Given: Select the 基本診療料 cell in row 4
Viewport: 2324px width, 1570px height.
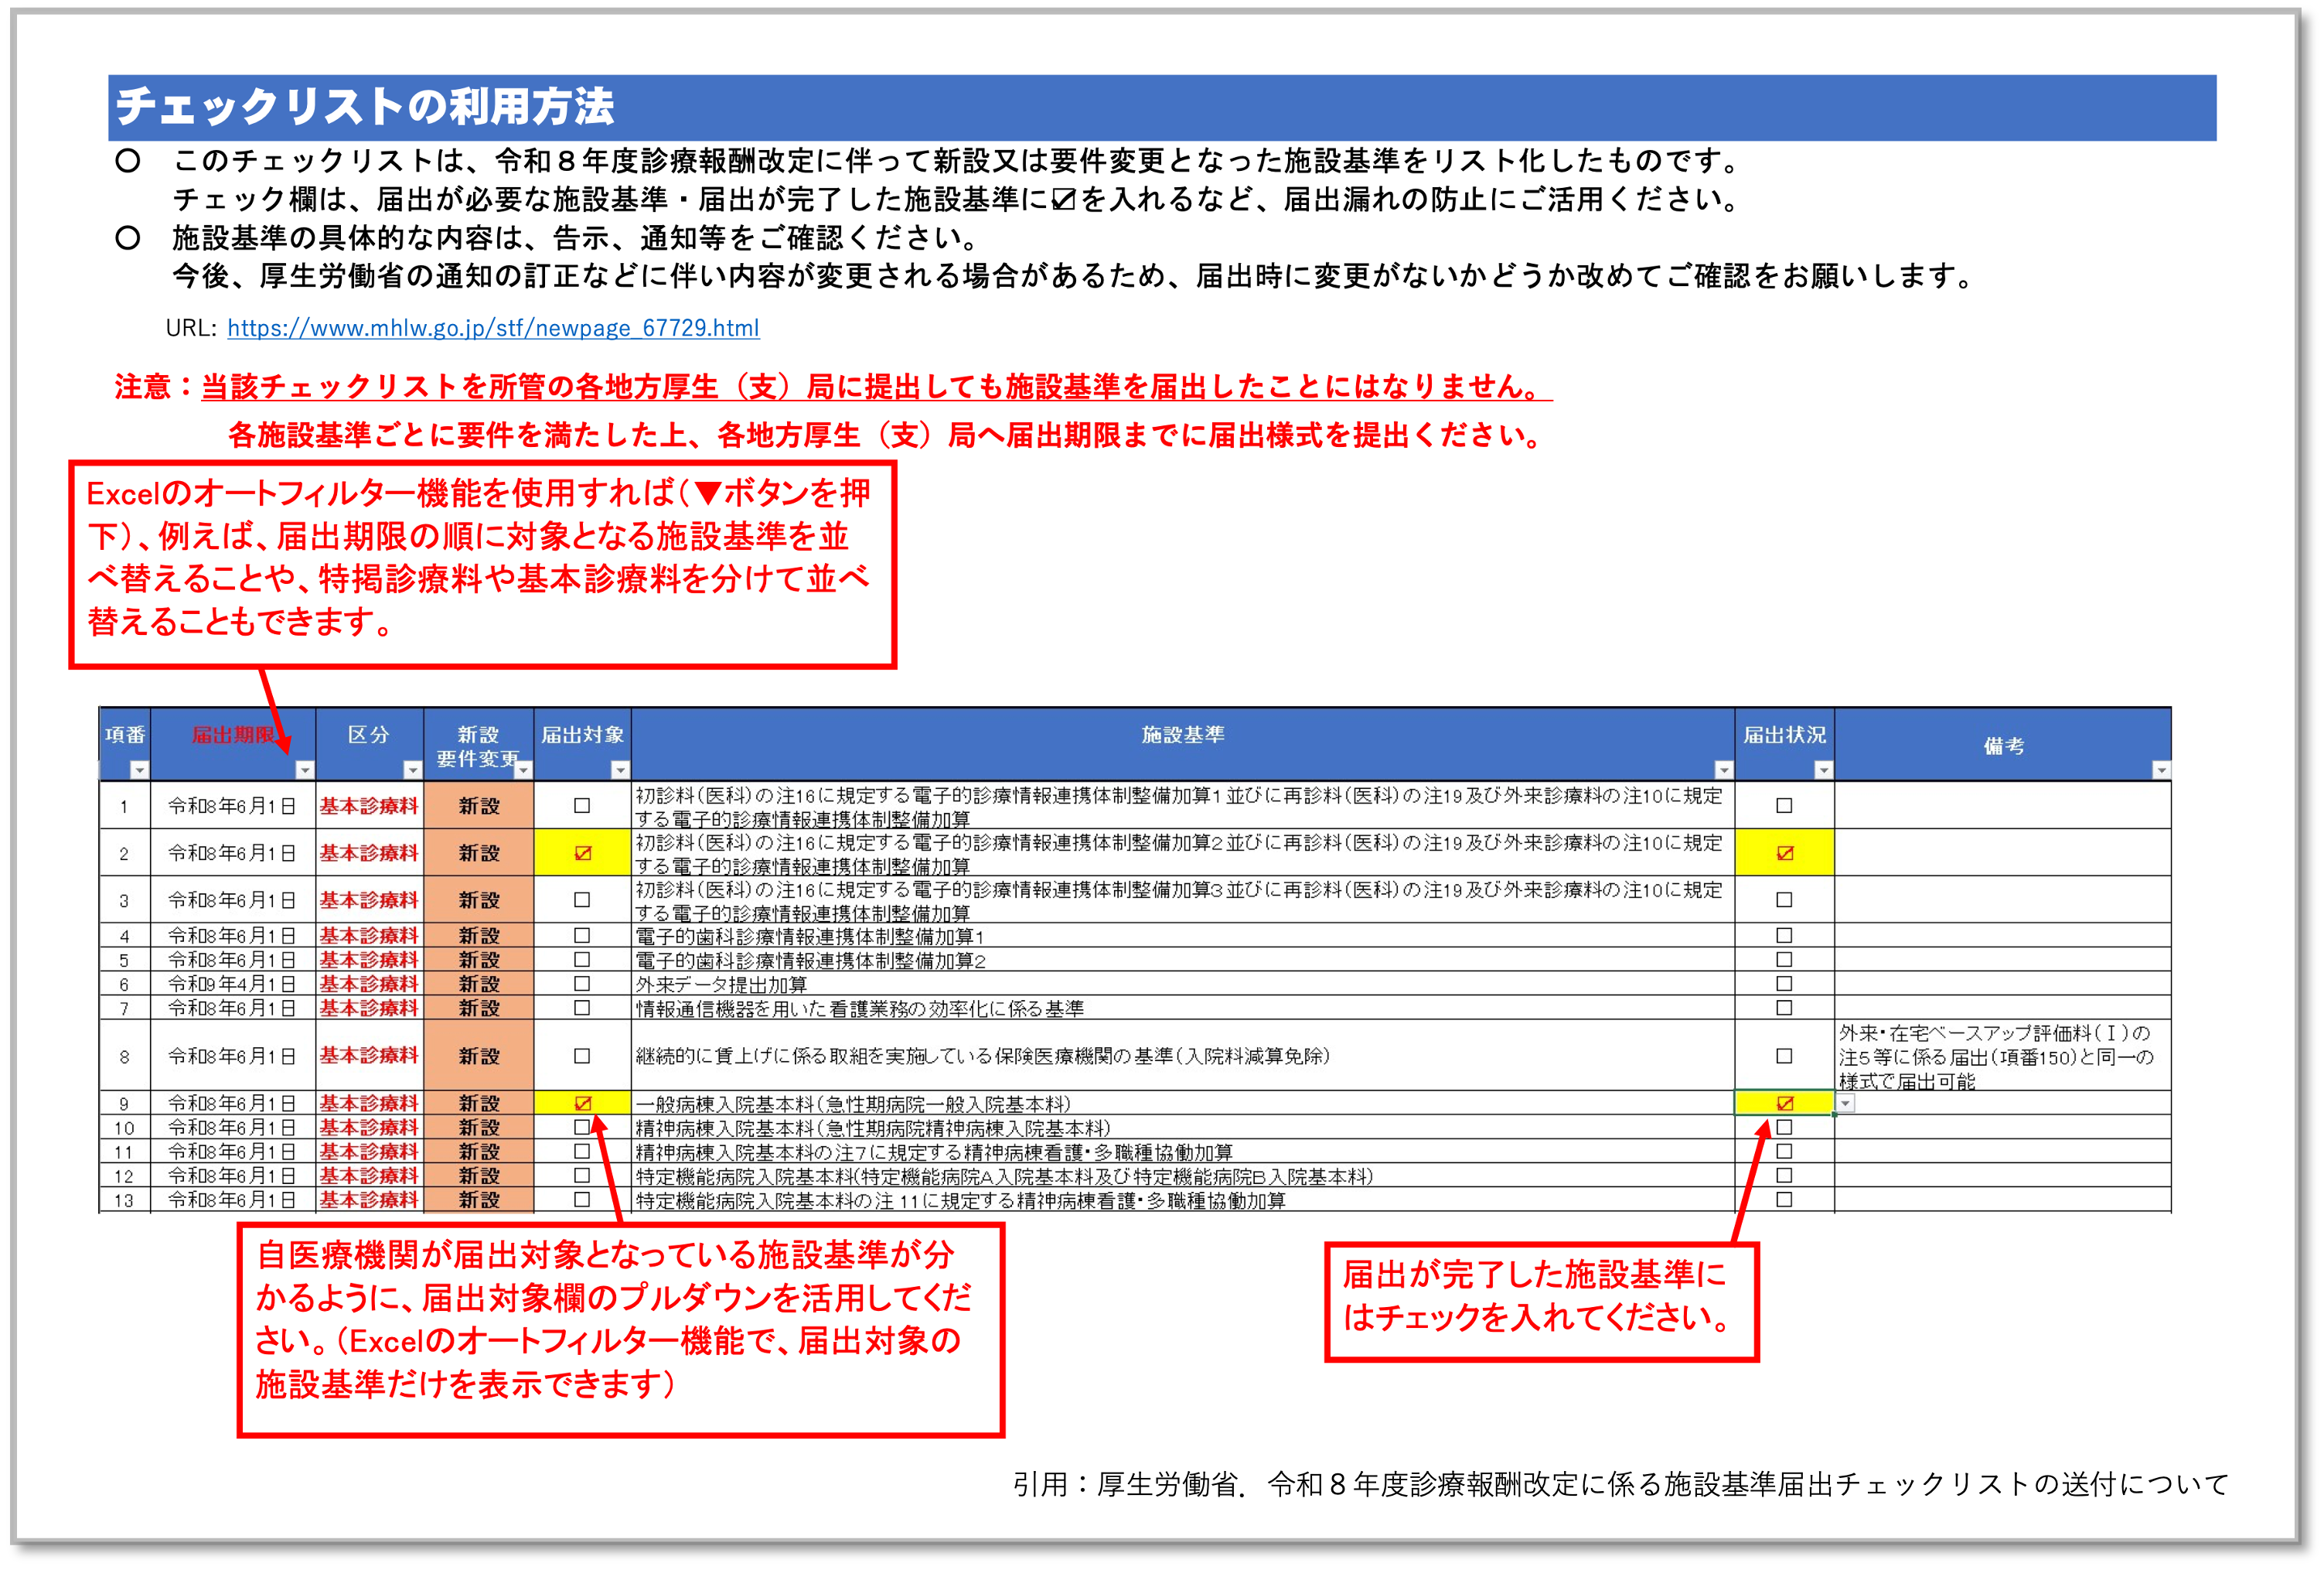Looking at the screenshot, I should [x=369, y=936].
